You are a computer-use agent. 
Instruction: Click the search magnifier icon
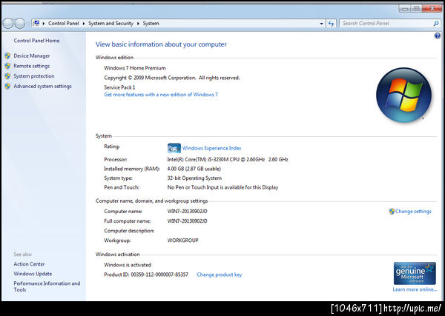pos(436,24)
